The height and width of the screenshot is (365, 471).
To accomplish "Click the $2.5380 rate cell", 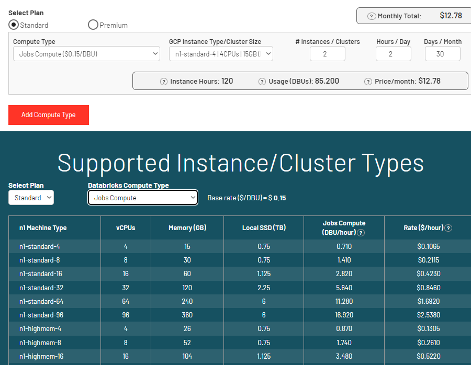I will click(x=428, y=315).
